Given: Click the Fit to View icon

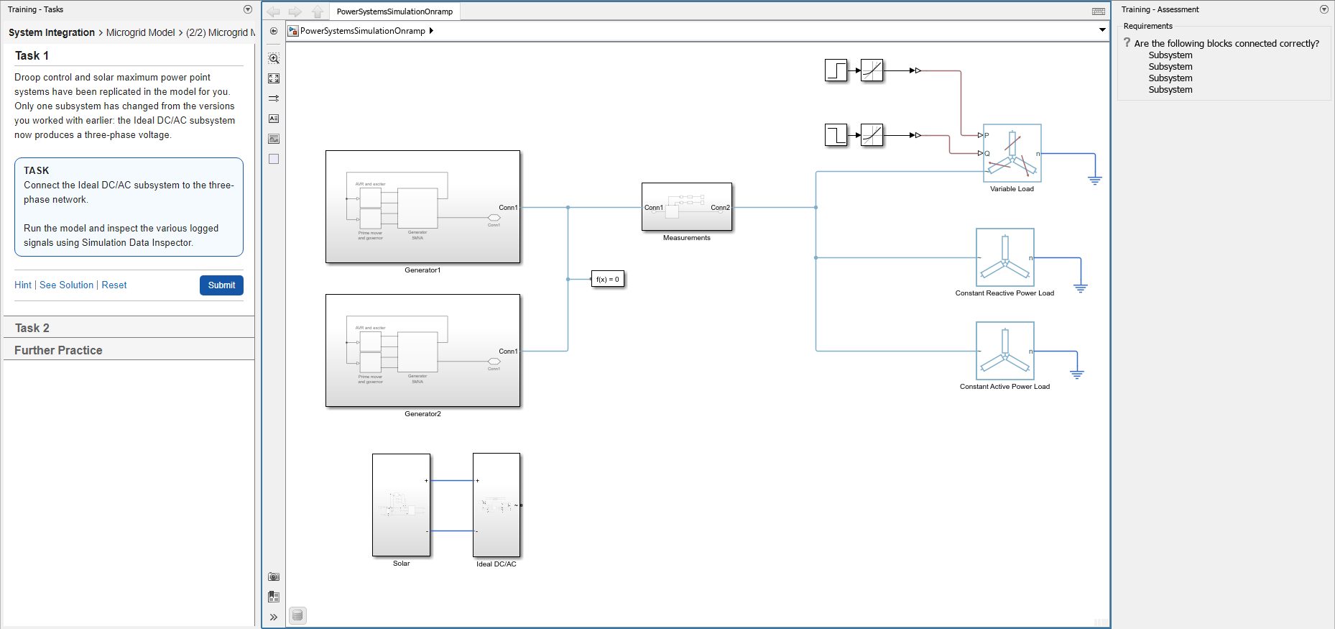Looking at the screenshot, I should (274, 78).
